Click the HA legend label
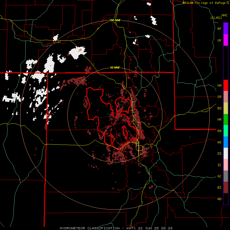Image resolution: width=230 pixels, height=230 pixels. [219, 86]
